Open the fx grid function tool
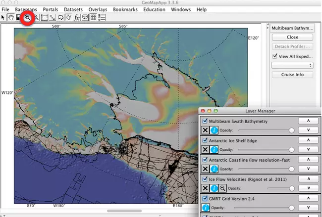 pyautogui.click(x=76, y=17)
